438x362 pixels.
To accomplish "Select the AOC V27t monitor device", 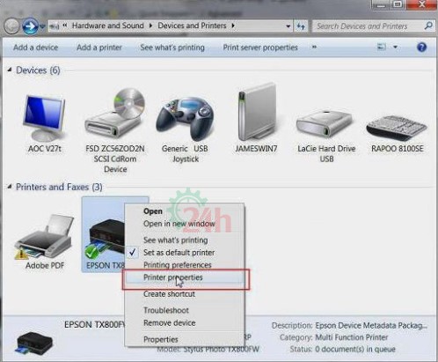I will [x=45, y=123].
